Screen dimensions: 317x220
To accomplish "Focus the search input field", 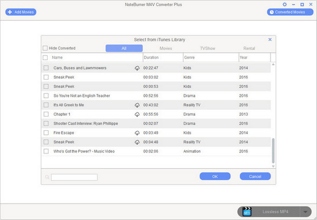I will tap(74, 177).
